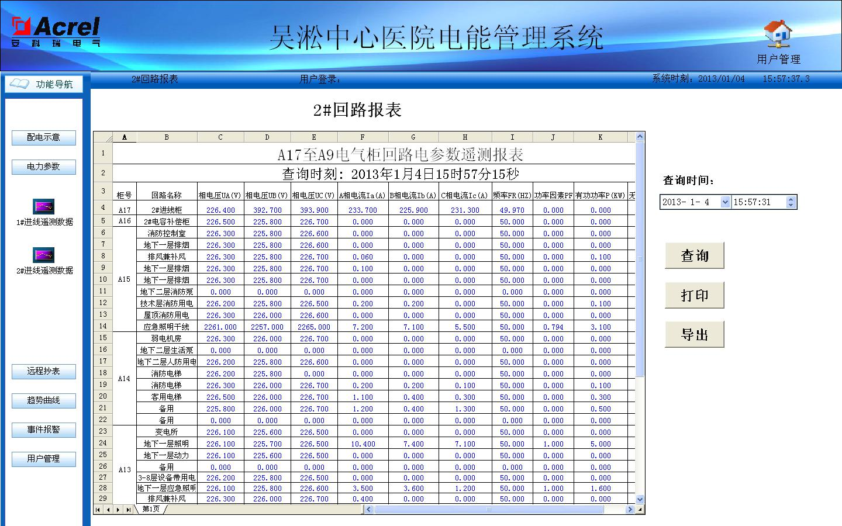This screenshot has height=526, width=842.
Task: Open the 事件报警 page
Action: 44,430
